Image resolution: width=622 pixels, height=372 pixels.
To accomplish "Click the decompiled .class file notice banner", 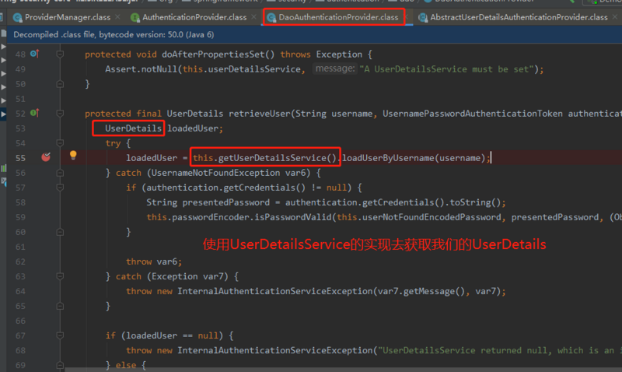I will point(314,34).
